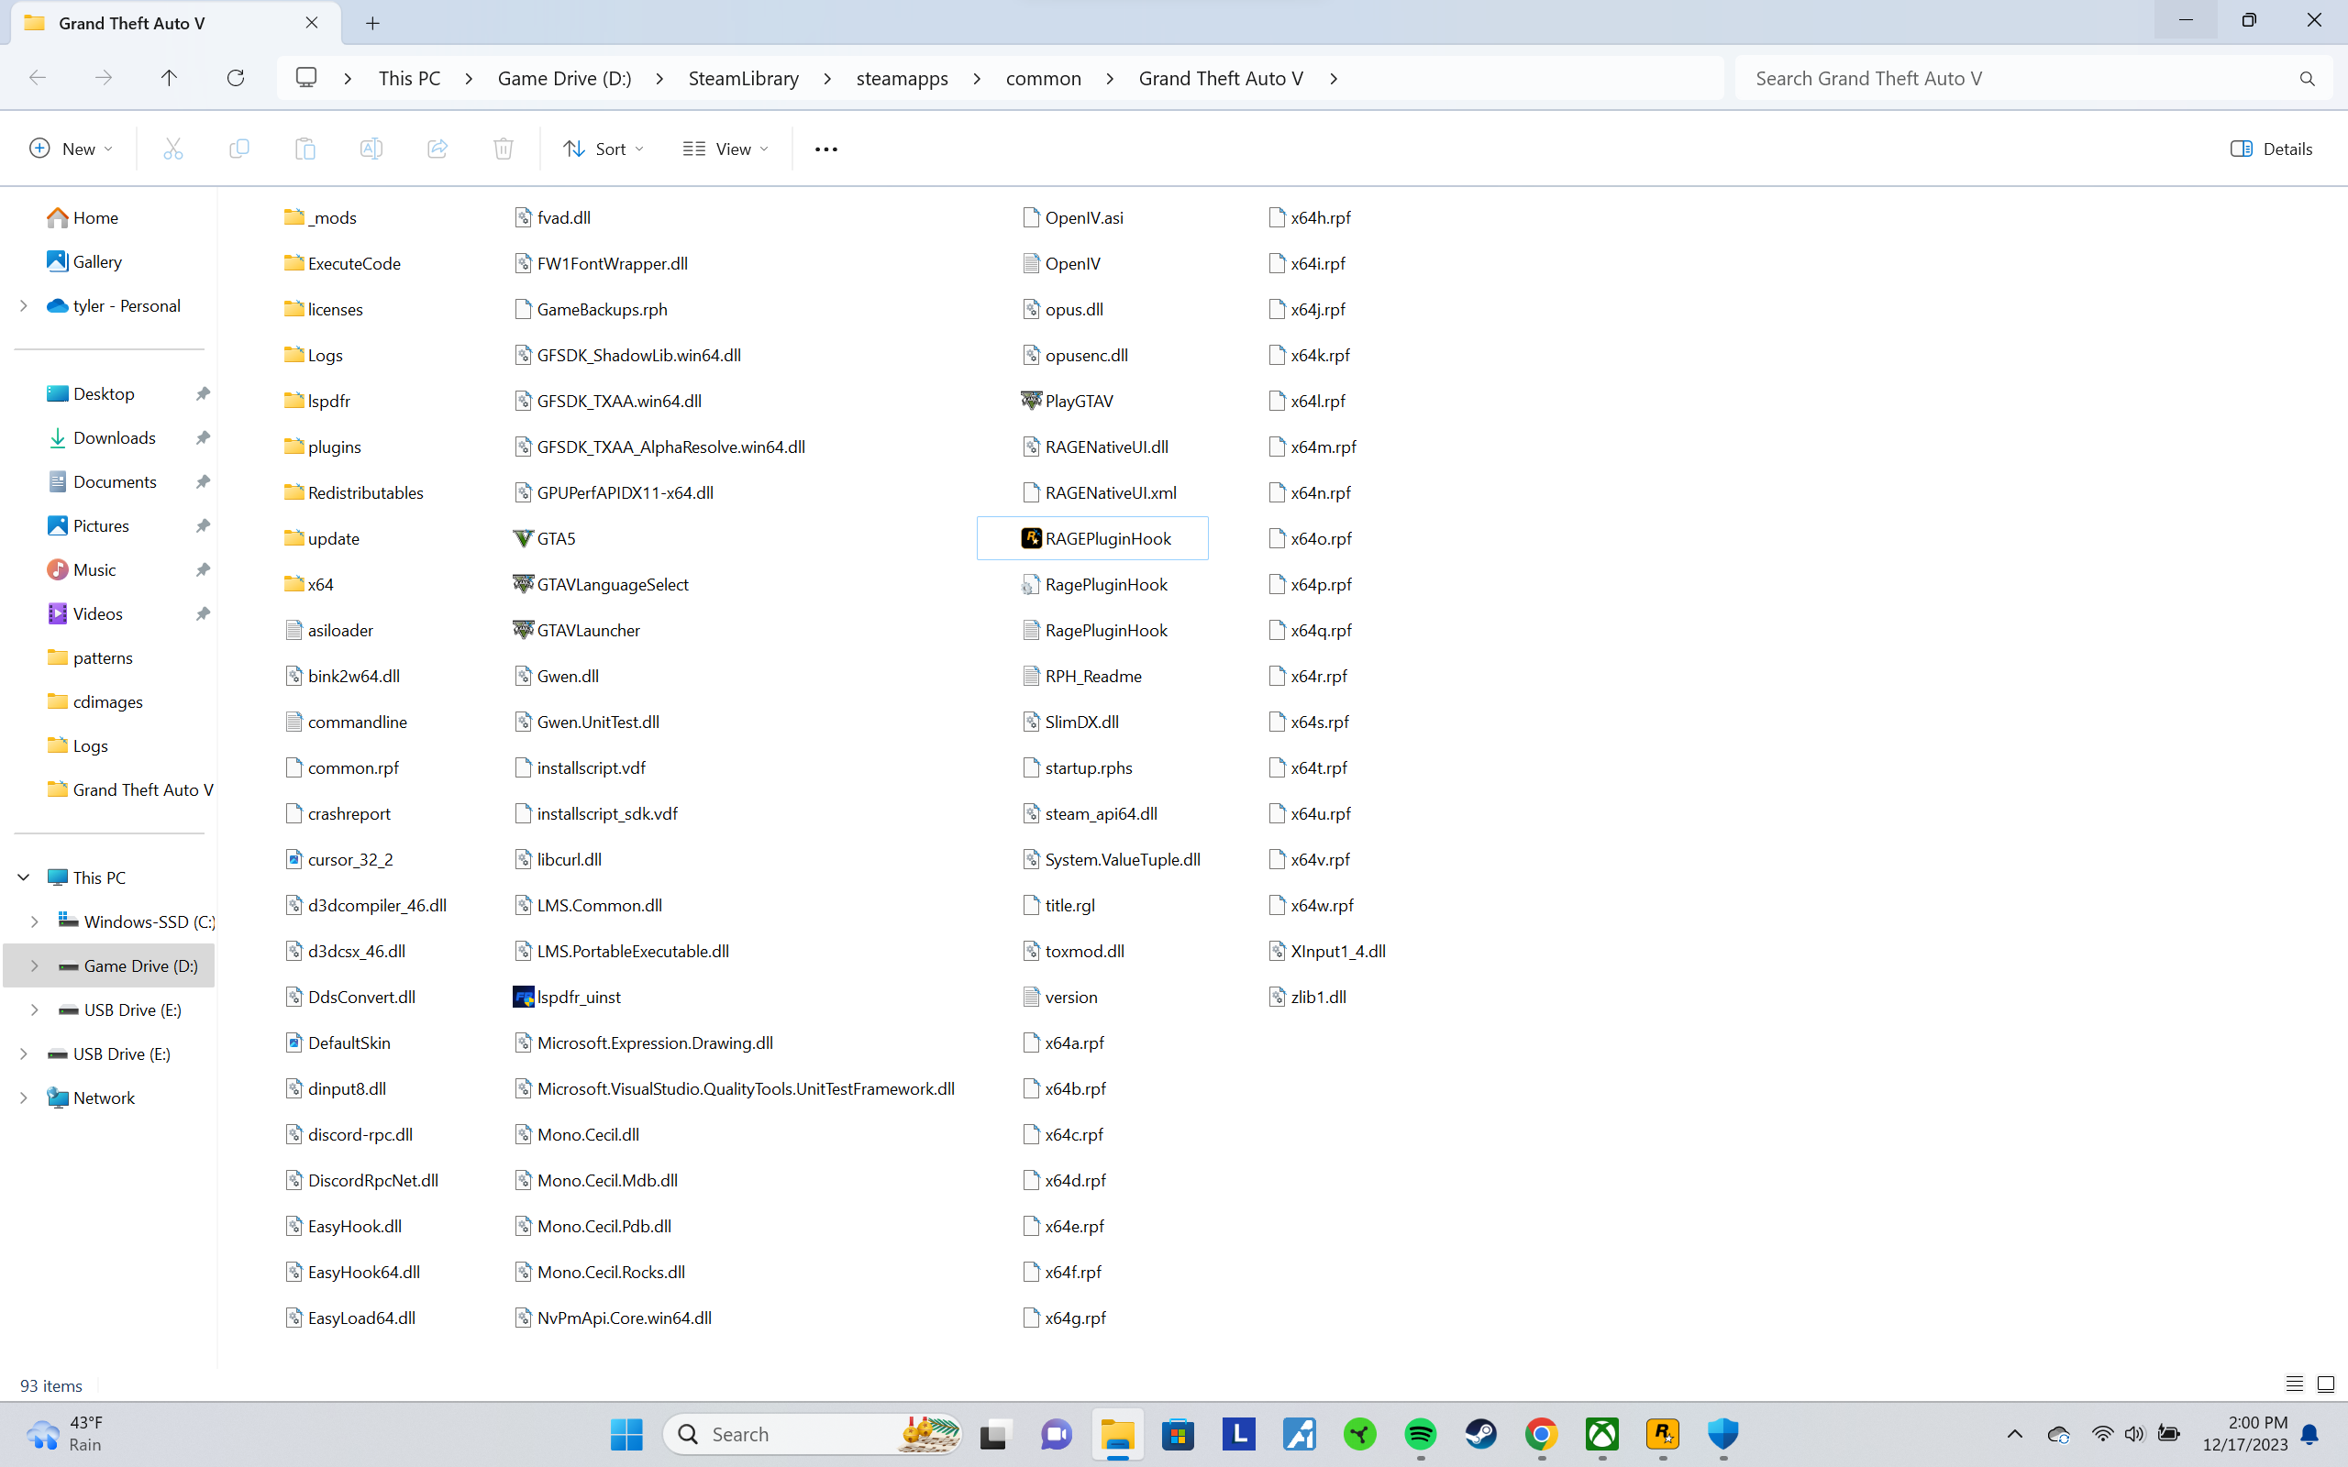The image size is (2348, 1467).
Task: Click the Delete trash icon in the toolbar
Action: click(503, 149)
